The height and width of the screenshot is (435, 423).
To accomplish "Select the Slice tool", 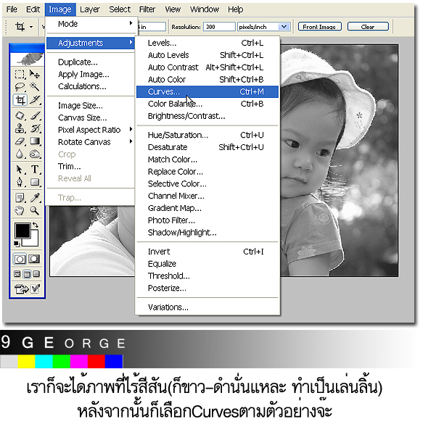I will point(36,100).
